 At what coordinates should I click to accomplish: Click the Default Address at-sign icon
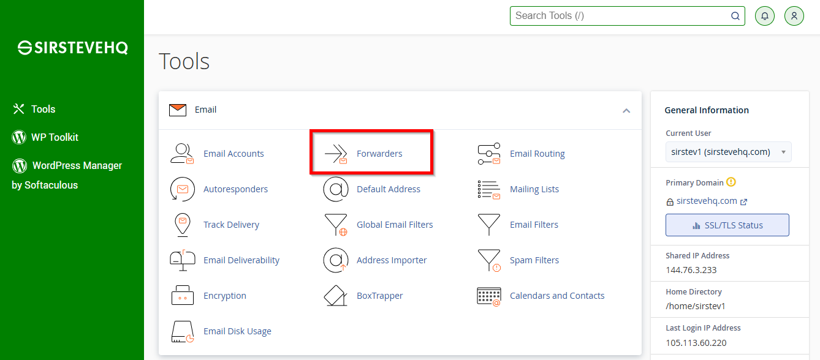point(335,189)
